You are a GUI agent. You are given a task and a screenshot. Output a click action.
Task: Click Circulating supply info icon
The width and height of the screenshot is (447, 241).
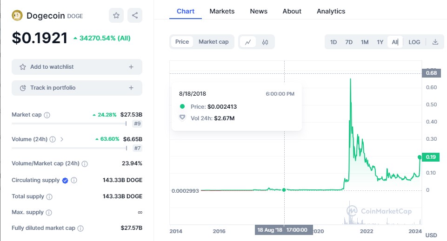[74, 180]
